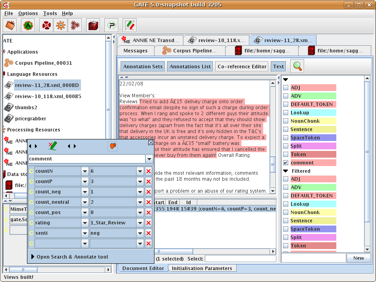376x282 pixels.
Task: Remove the countN feature with red X
Action: pos(148,171)
